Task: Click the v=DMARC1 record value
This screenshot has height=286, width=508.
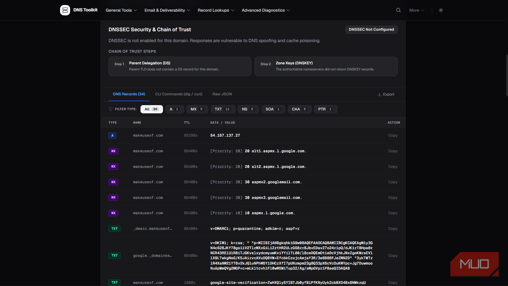Action: [x=255, y=229]
